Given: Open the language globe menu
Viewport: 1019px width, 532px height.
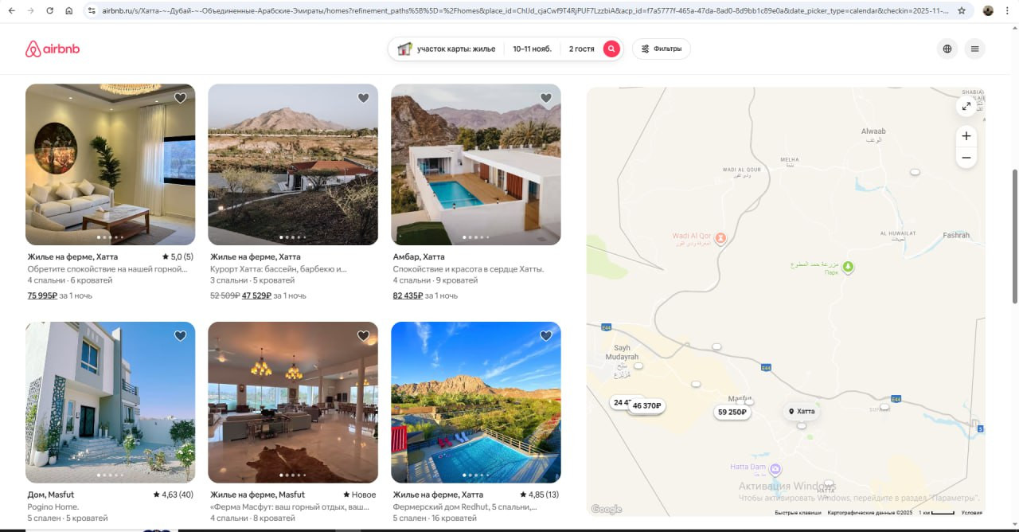Looking at the screenshot, I should pos(947,49).
